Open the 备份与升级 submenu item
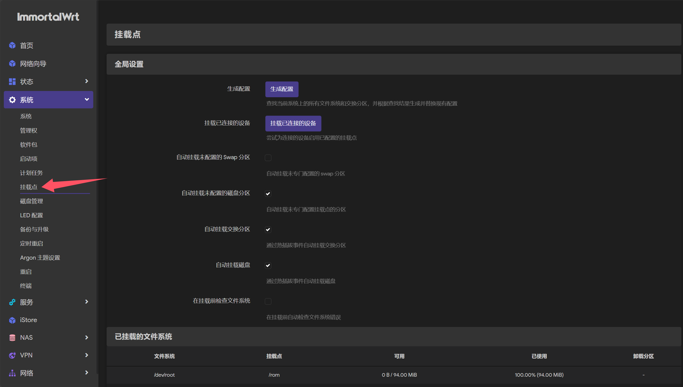Viewport: 683px width, 387px height. click(x=34, y=229)
